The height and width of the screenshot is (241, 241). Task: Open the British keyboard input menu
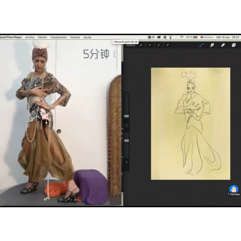tap(207, 37)
